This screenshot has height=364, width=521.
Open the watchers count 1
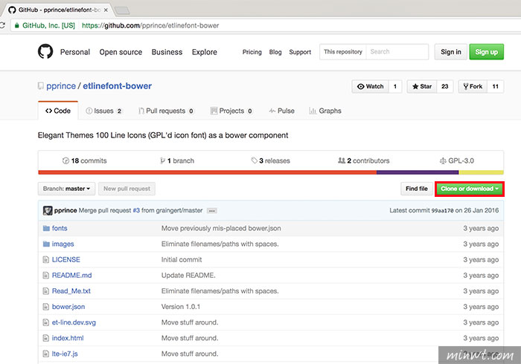pyautogui.click(x=395, y=86)
